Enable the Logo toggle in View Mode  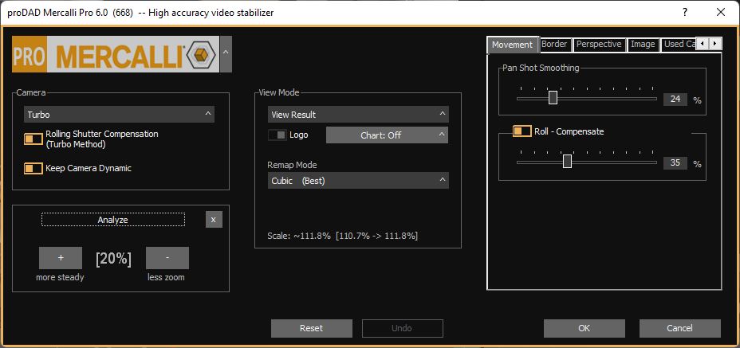pos(277,135)
